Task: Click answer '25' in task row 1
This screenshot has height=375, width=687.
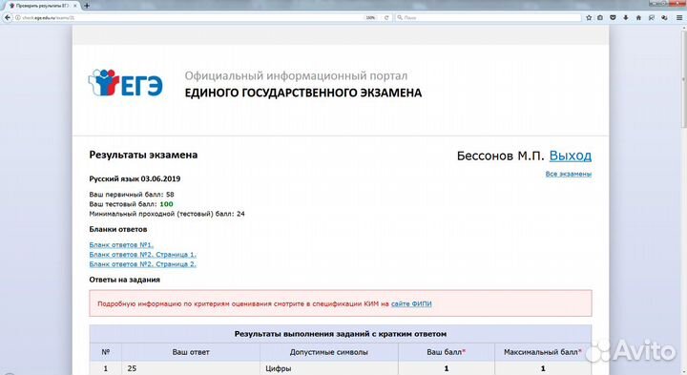Action: click(132, 368)
